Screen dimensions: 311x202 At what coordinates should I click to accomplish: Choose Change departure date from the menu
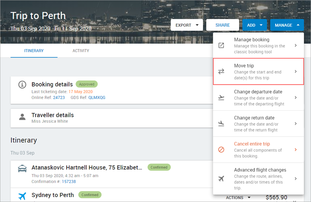click(x=258, y=98)
